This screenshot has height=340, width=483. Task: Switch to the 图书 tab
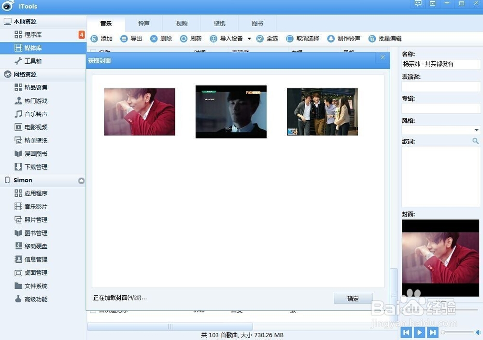pos(257,23)
